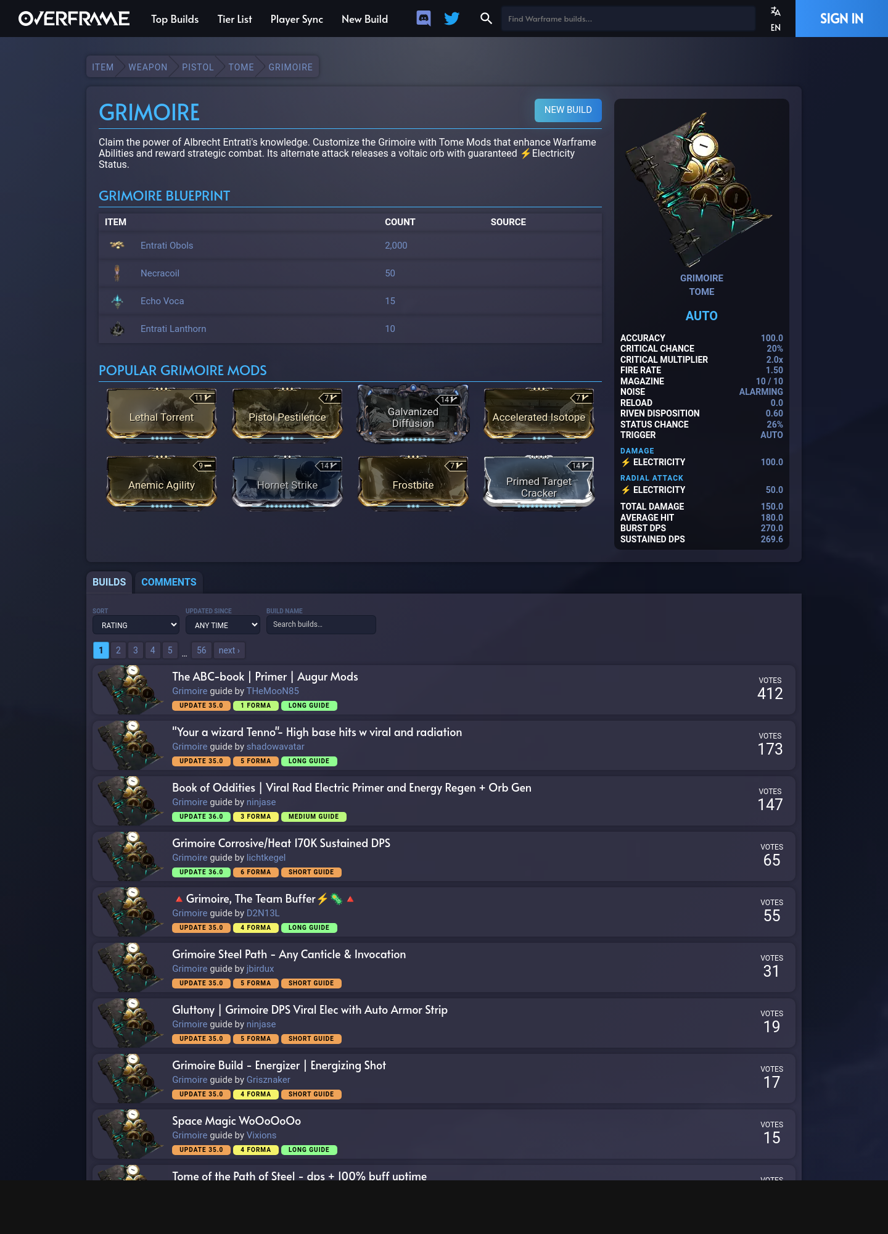Jump to page 56 of builds
The width and height of the screenshot is (888, 1234).
click(202, 650)
